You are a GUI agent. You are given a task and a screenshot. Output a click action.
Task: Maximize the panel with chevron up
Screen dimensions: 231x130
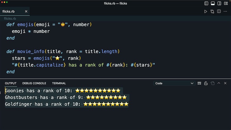click(219, 83)
